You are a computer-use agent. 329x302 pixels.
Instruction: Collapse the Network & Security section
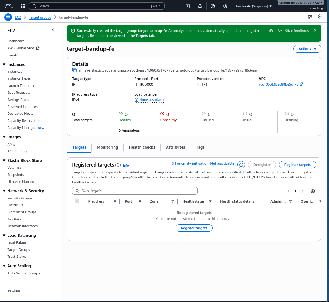[x=4, y=191]
